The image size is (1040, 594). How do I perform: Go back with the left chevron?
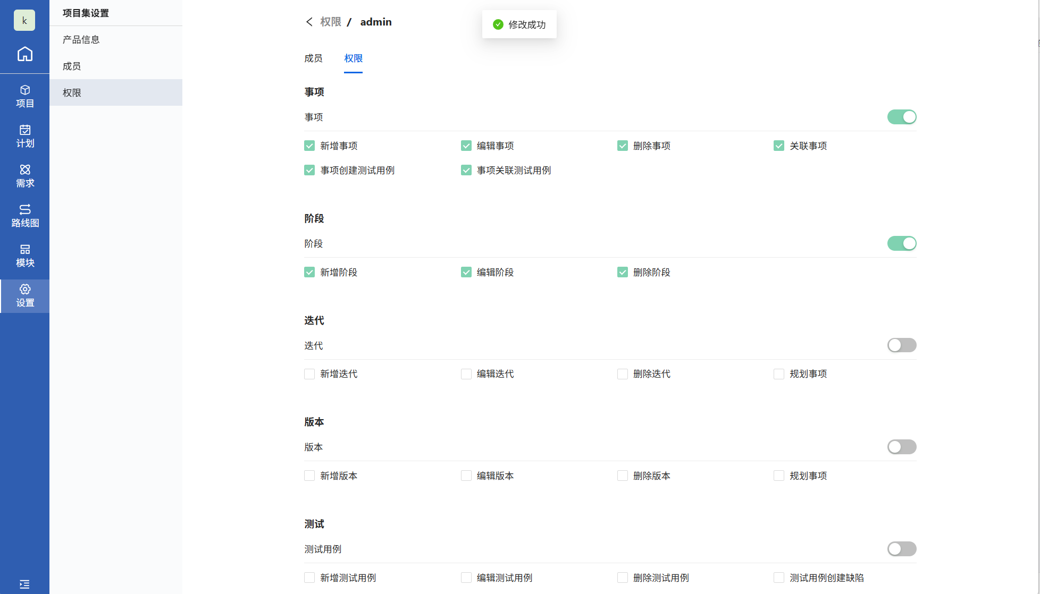point(309,22)
